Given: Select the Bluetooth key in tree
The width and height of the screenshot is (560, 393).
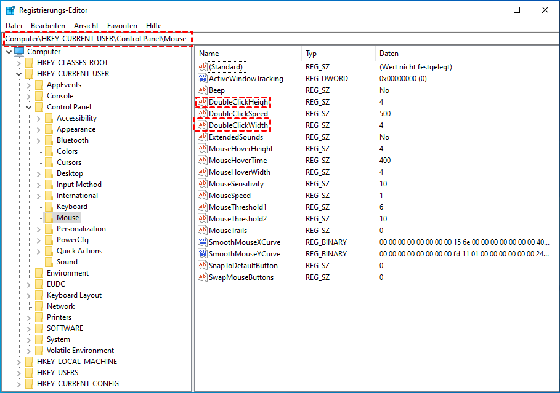Looking at the screenshot, I should [x=73, y=140].
